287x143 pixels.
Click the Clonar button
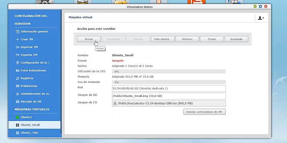coord(212,39)
